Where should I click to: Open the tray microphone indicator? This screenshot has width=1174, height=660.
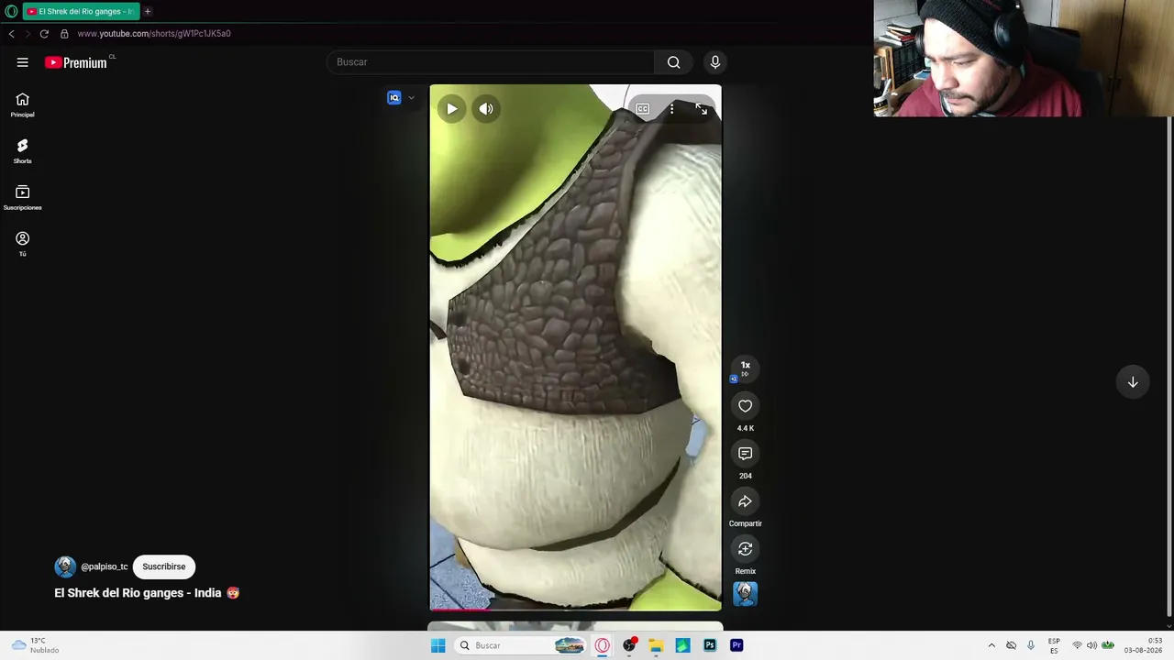coord(1031,645)
